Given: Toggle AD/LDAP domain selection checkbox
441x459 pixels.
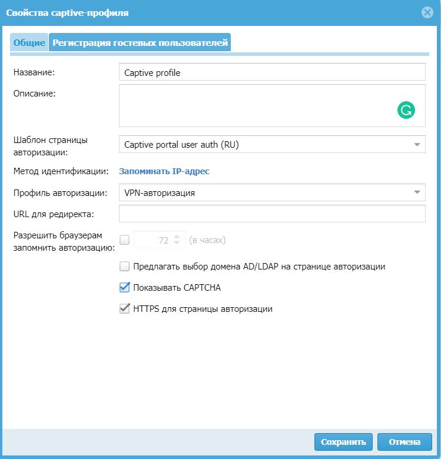Looking at the screenshot, I should (x=124, y=267).
